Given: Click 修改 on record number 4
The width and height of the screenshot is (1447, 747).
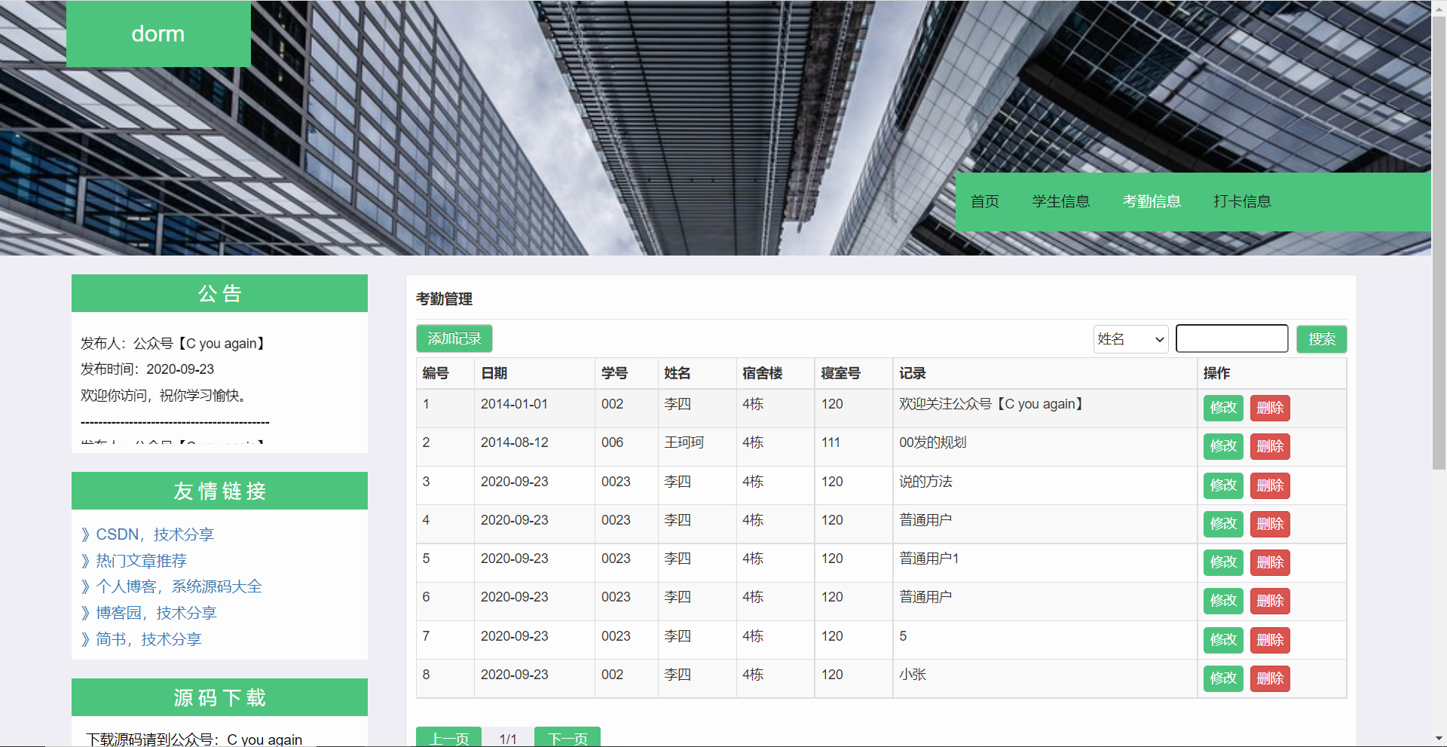Looking at the screenshot, I should 1223,524.
